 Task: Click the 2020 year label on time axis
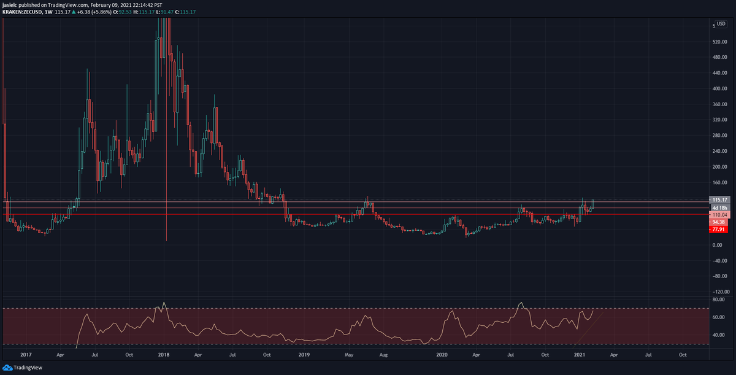(441, 355)
